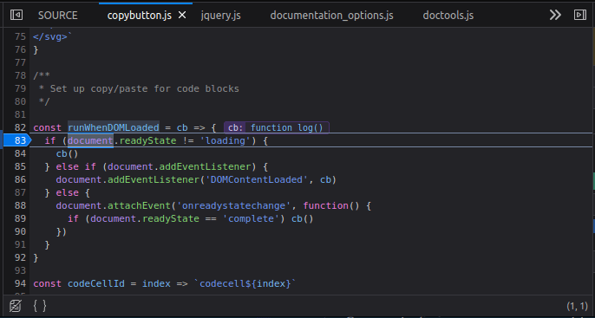The height and width of the screenshot is (318, 595).
Task: Click the blue marker in the editor scrollbar
Action: tap(593, 226)
